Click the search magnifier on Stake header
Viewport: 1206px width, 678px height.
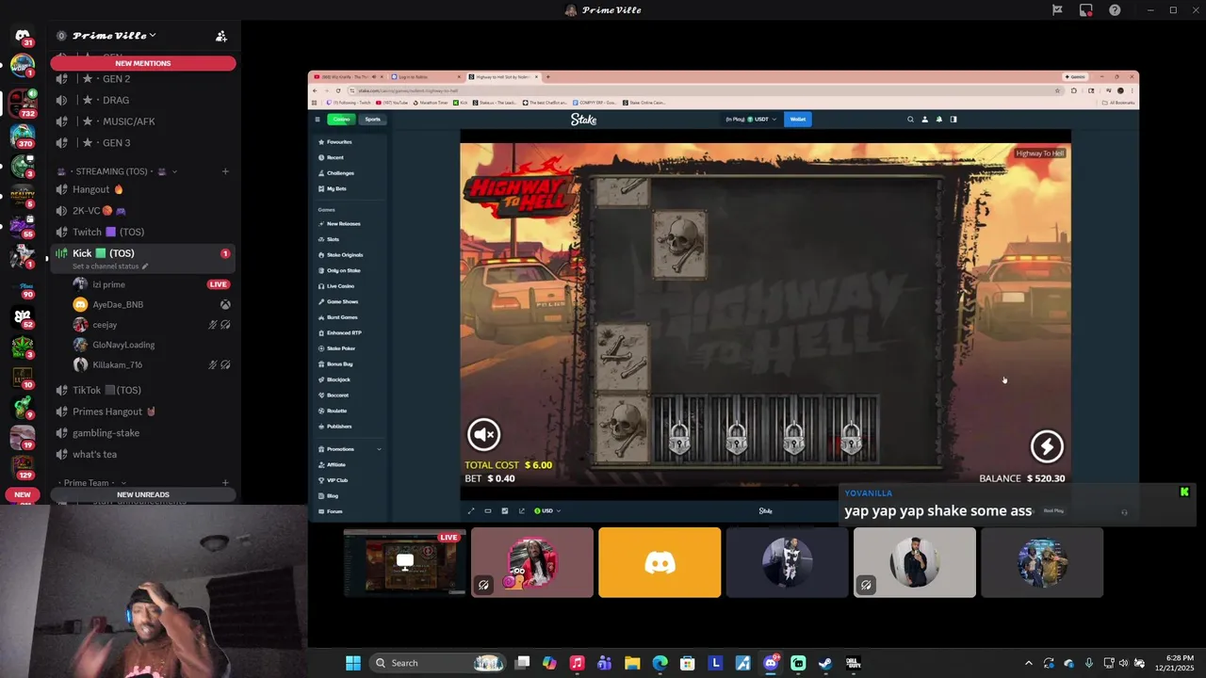pyautogui.click(x=910, y=120)
